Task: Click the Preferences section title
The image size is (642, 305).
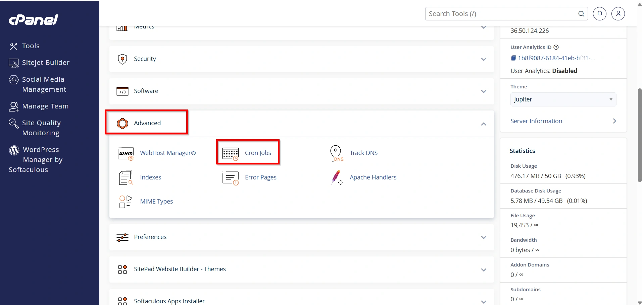Action: [x=150, y=237]
